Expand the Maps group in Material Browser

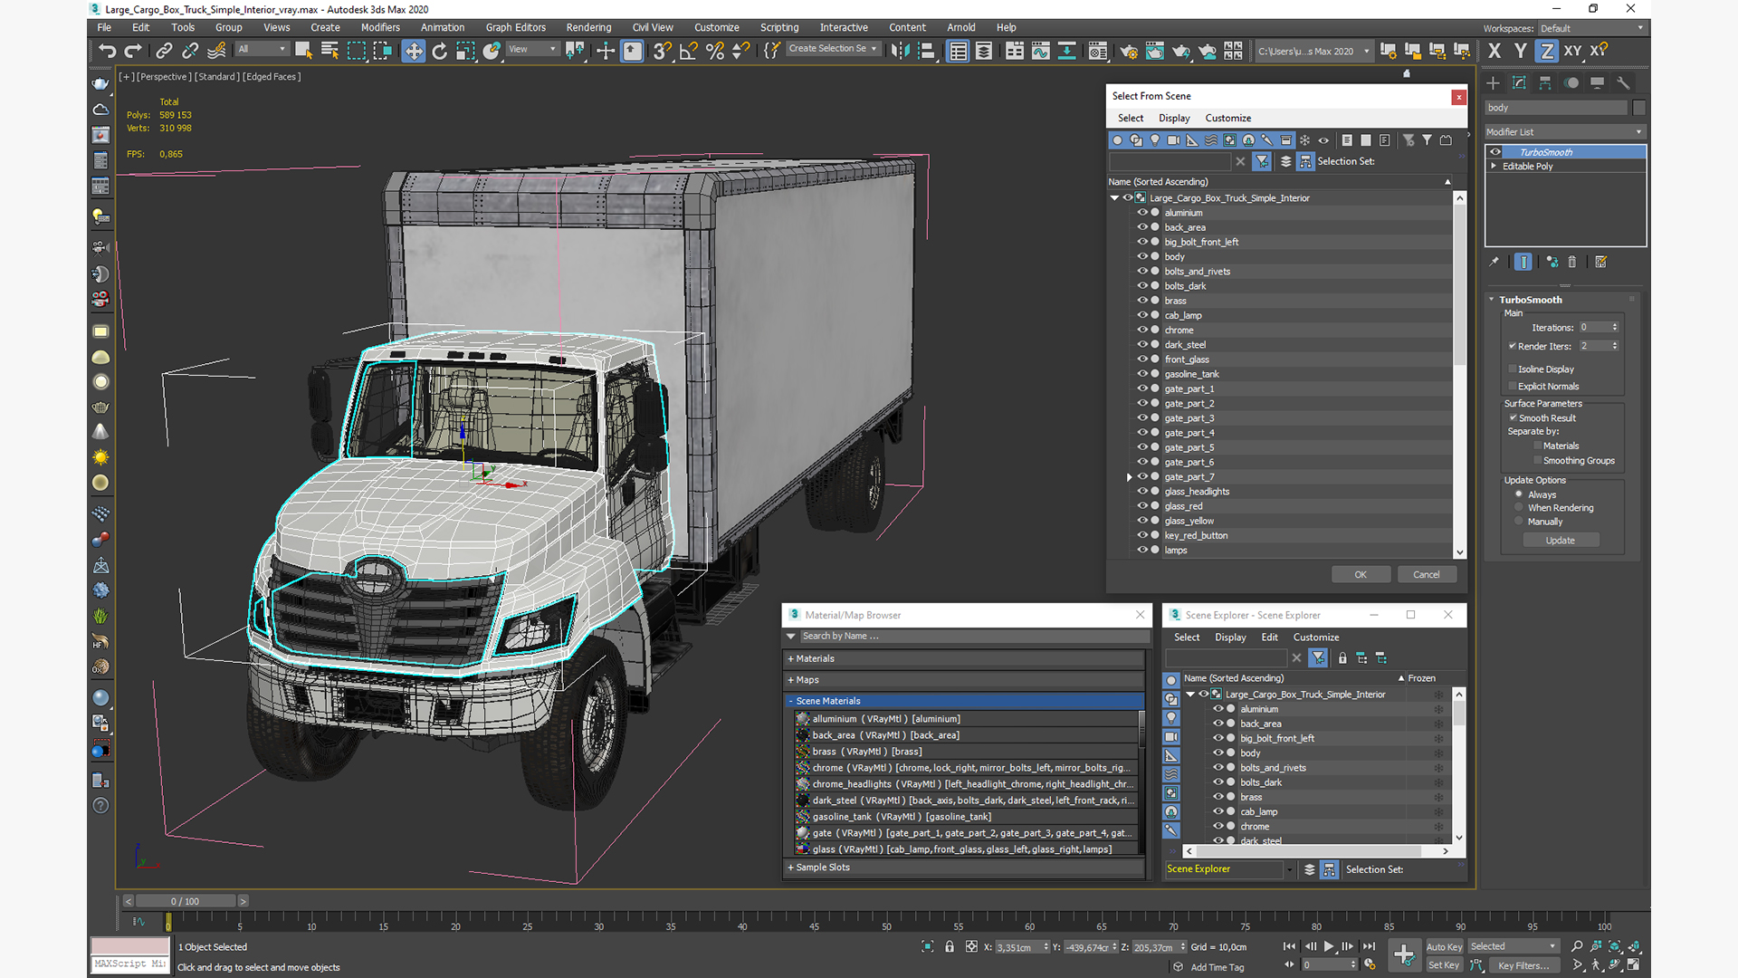pyautogui.click(x=966, y=679)
